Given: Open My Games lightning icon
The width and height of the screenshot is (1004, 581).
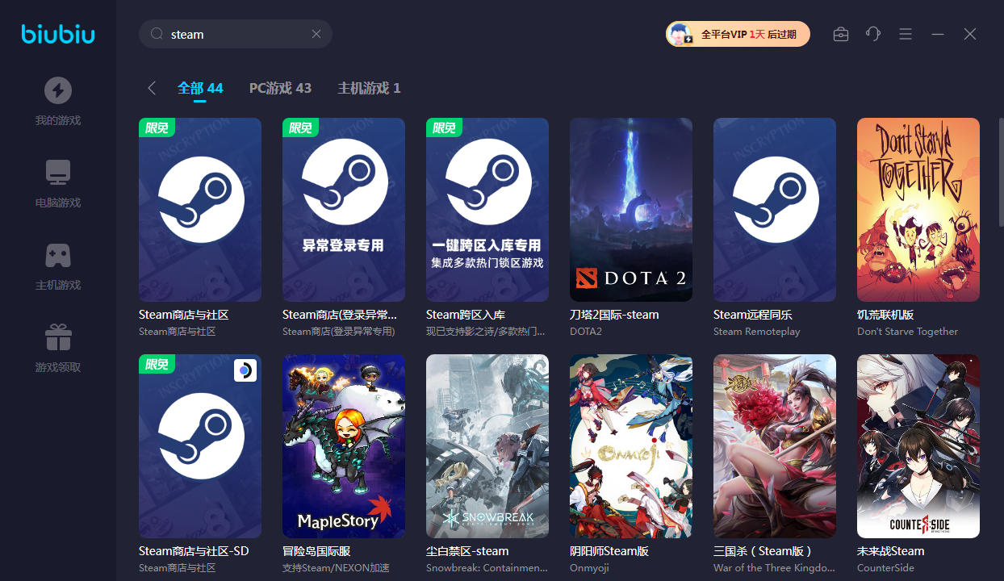Looking at the screenshot, I should pyautogui.click(x=58, y=90).
